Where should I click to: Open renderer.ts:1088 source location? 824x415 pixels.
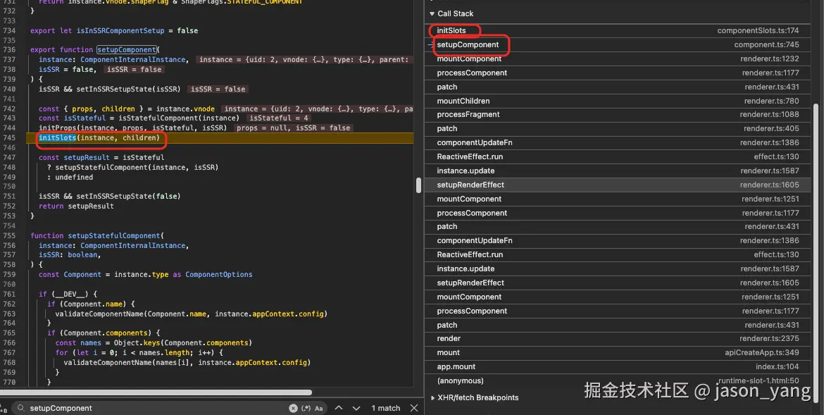(x=769, y=115)
